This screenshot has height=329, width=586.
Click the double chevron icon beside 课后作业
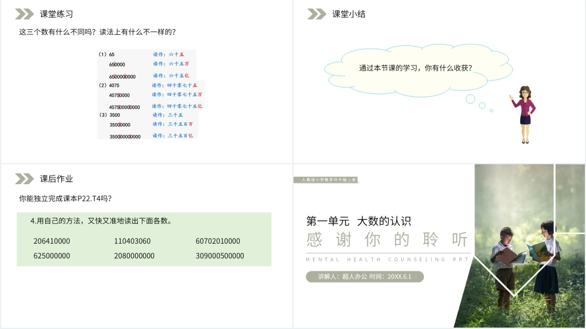(x=24, y=179)
